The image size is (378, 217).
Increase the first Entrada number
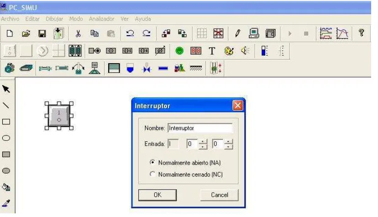tap(203, 141)
